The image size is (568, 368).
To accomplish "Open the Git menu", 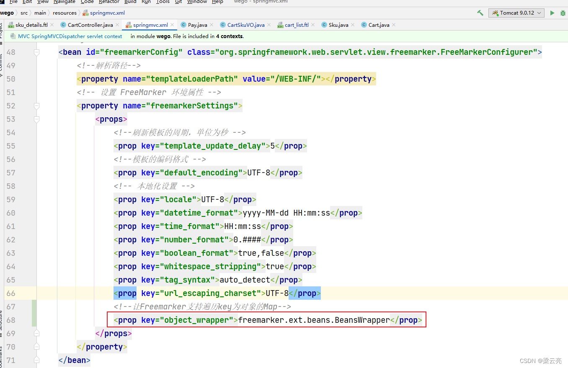I will (178, 2).
